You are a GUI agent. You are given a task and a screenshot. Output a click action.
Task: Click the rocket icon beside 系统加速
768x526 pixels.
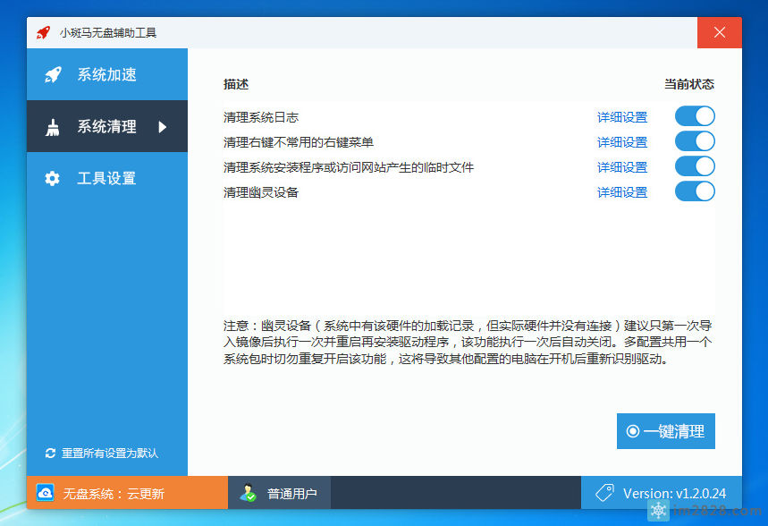click(x=53, y=75)
